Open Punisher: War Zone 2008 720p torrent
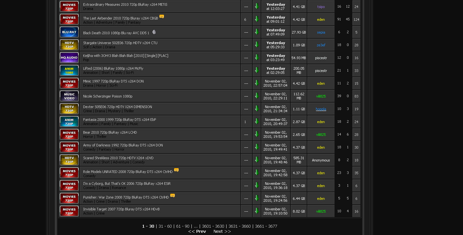The height and width of the screenshot is (235, 463). [x=126, y=197]
